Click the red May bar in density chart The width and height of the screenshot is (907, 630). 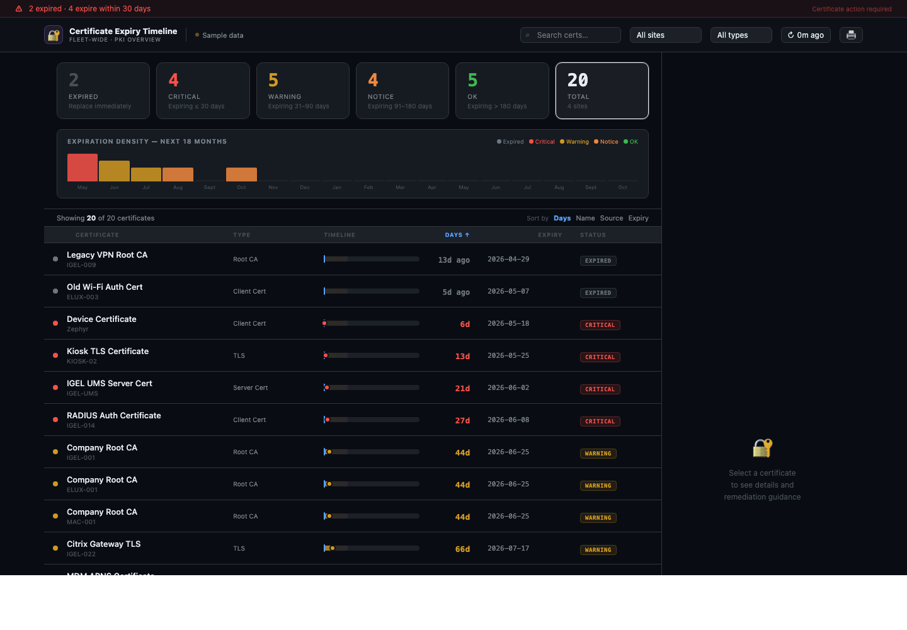point(83,168)
